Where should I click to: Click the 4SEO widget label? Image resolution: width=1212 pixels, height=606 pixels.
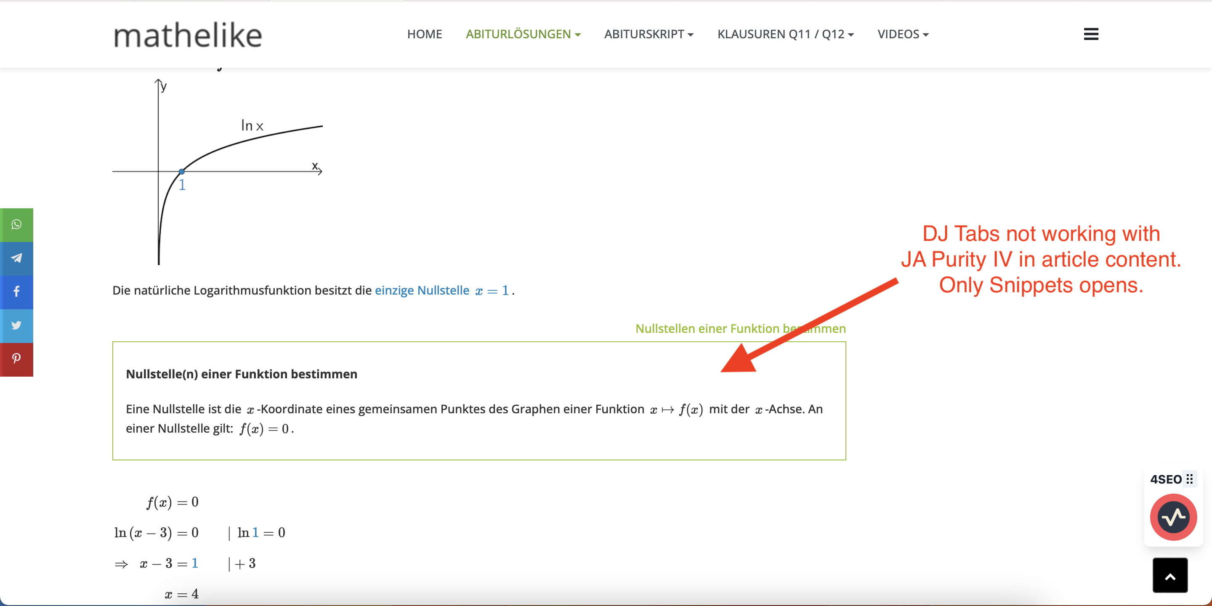1165,479
